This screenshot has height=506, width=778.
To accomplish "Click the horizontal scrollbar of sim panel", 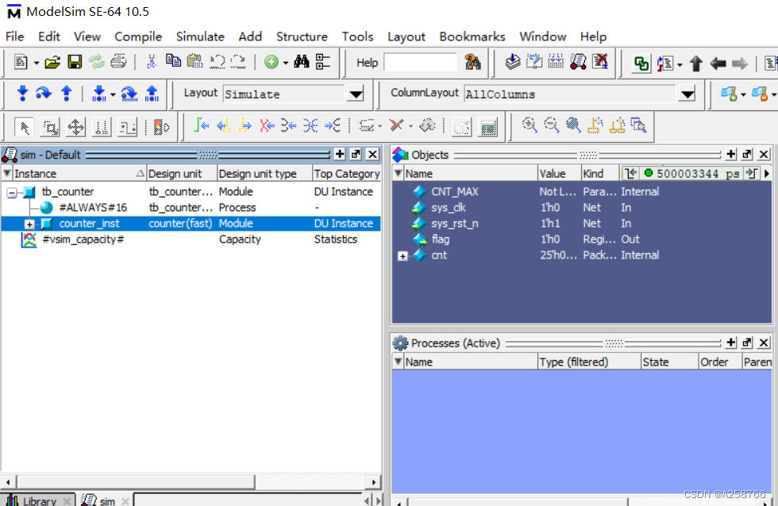I will pos(136,481).
